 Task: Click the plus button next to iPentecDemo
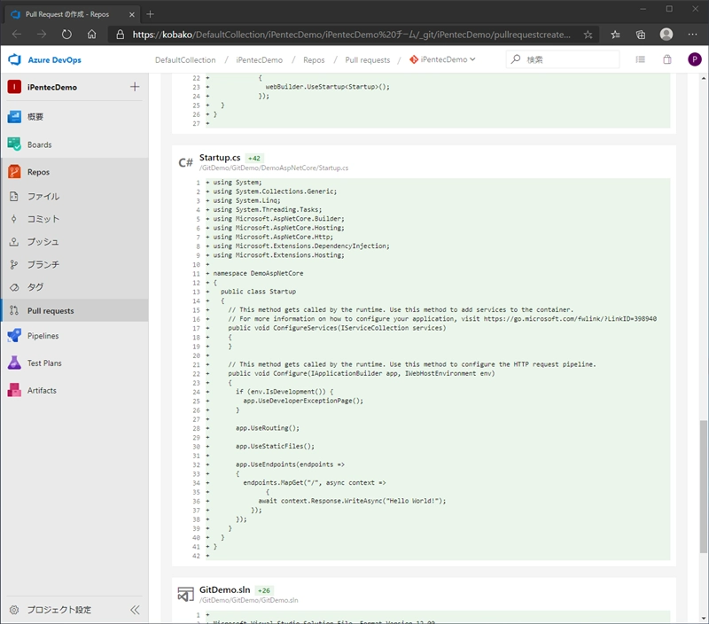(135, 87)
